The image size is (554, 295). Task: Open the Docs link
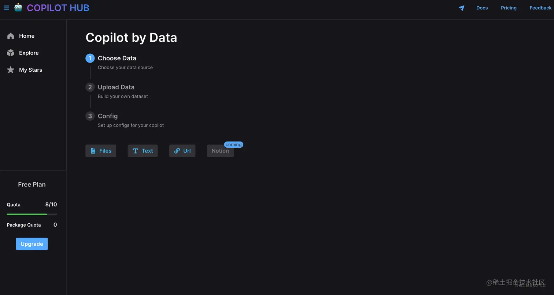pyautogui.click(x=482, y=8)
